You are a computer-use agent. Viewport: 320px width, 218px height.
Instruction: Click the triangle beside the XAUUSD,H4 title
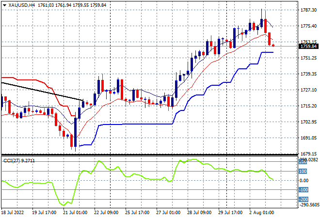click(4, 5)
